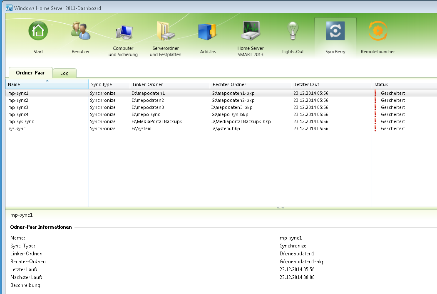Open the Add-Ins section icon
The width and height of the screenshot is (437, 294).
[x=207, y=32]
